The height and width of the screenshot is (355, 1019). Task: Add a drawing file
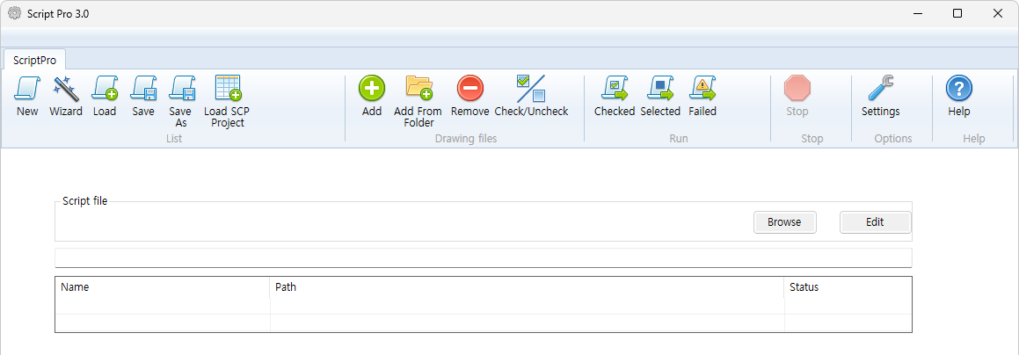[372, 96]
